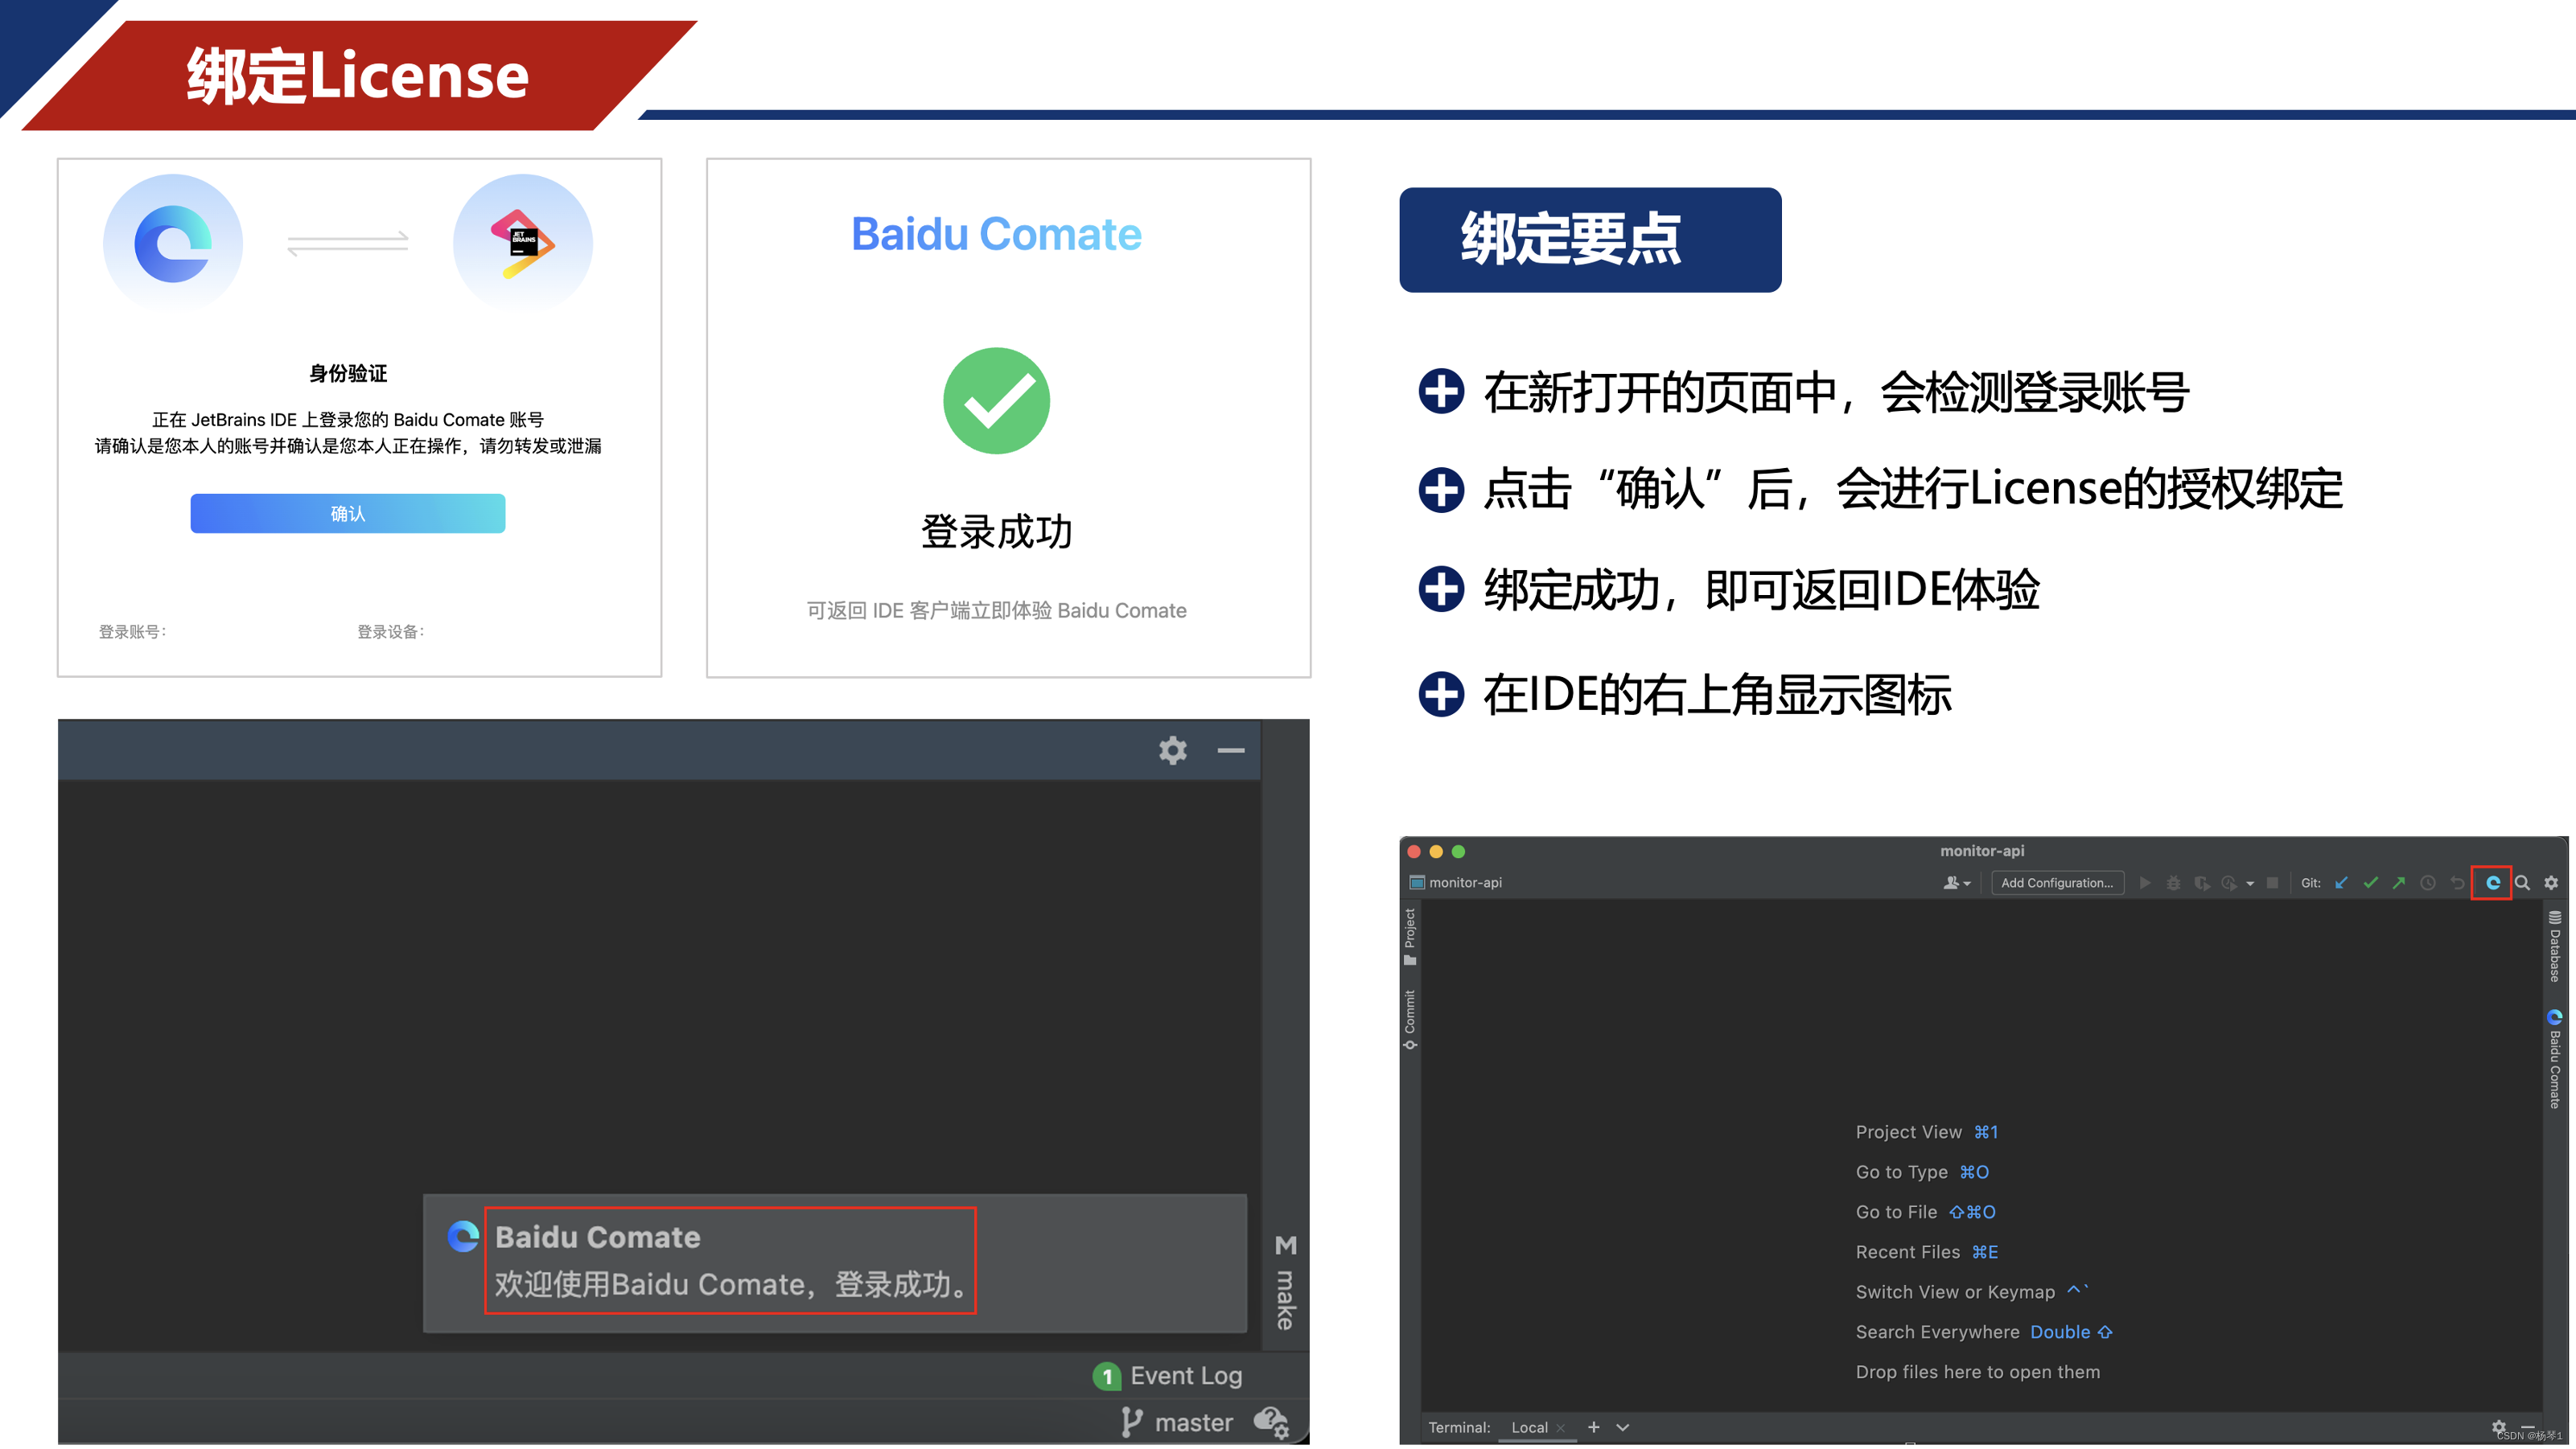The width and height of the screenshot is (2576, 1449).
Task: Click the blue 确认 confirm button
Action: 347,514
